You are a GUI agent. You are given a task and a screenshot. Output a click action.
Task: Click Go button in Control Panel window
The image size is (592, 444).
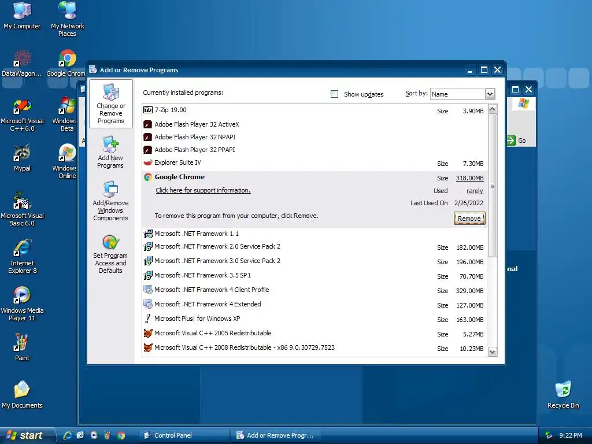(x=517, y=140)
